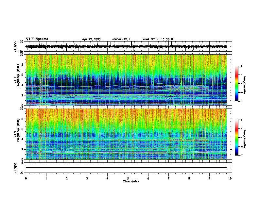Click the thick black ch.3 voltage trace

pos(126,167)
